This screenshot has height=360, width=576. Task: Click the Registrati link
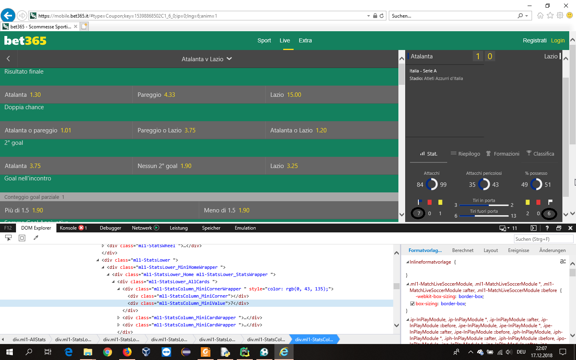[534, 40]
